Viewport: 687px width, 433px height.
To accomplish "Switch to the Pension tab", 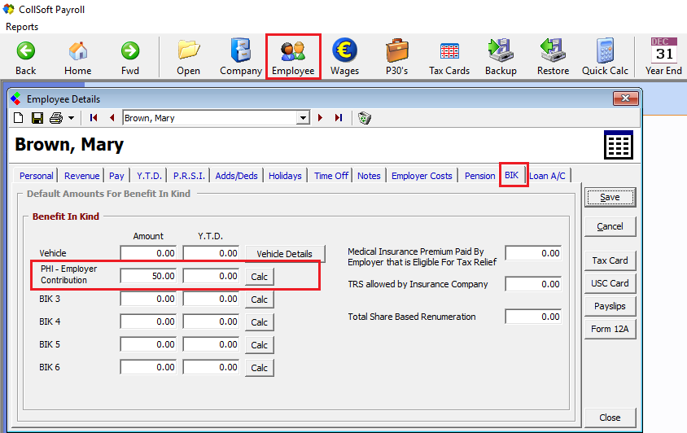I will 479,176.
